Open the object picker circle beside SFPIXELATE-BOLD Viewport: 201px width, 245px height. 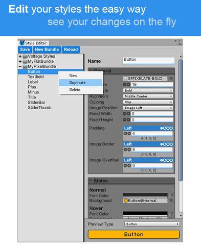coord(171,79)
